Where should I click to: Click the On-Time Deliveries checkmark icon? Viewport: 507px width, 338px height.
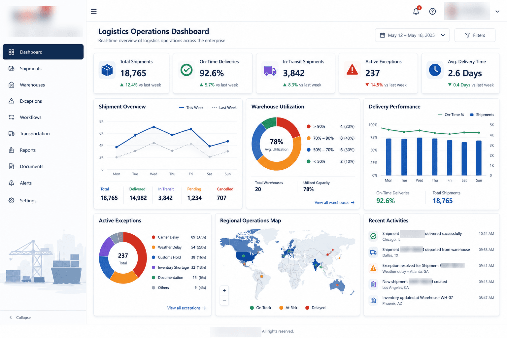pos(186,70)
